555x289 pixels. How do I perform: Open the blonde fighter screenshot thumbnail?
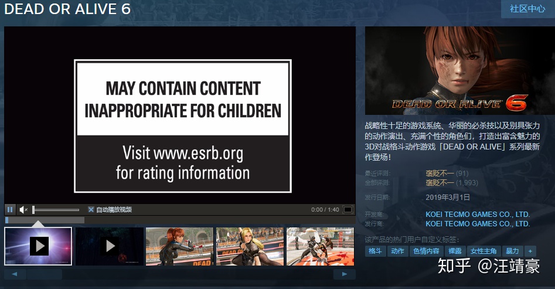(250, 246)
